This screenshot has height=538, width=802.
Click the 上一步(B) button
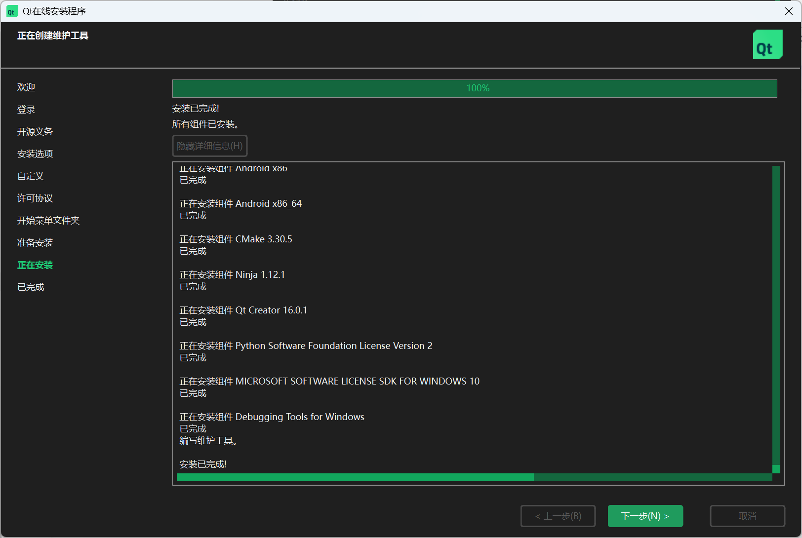pos(558,516)
